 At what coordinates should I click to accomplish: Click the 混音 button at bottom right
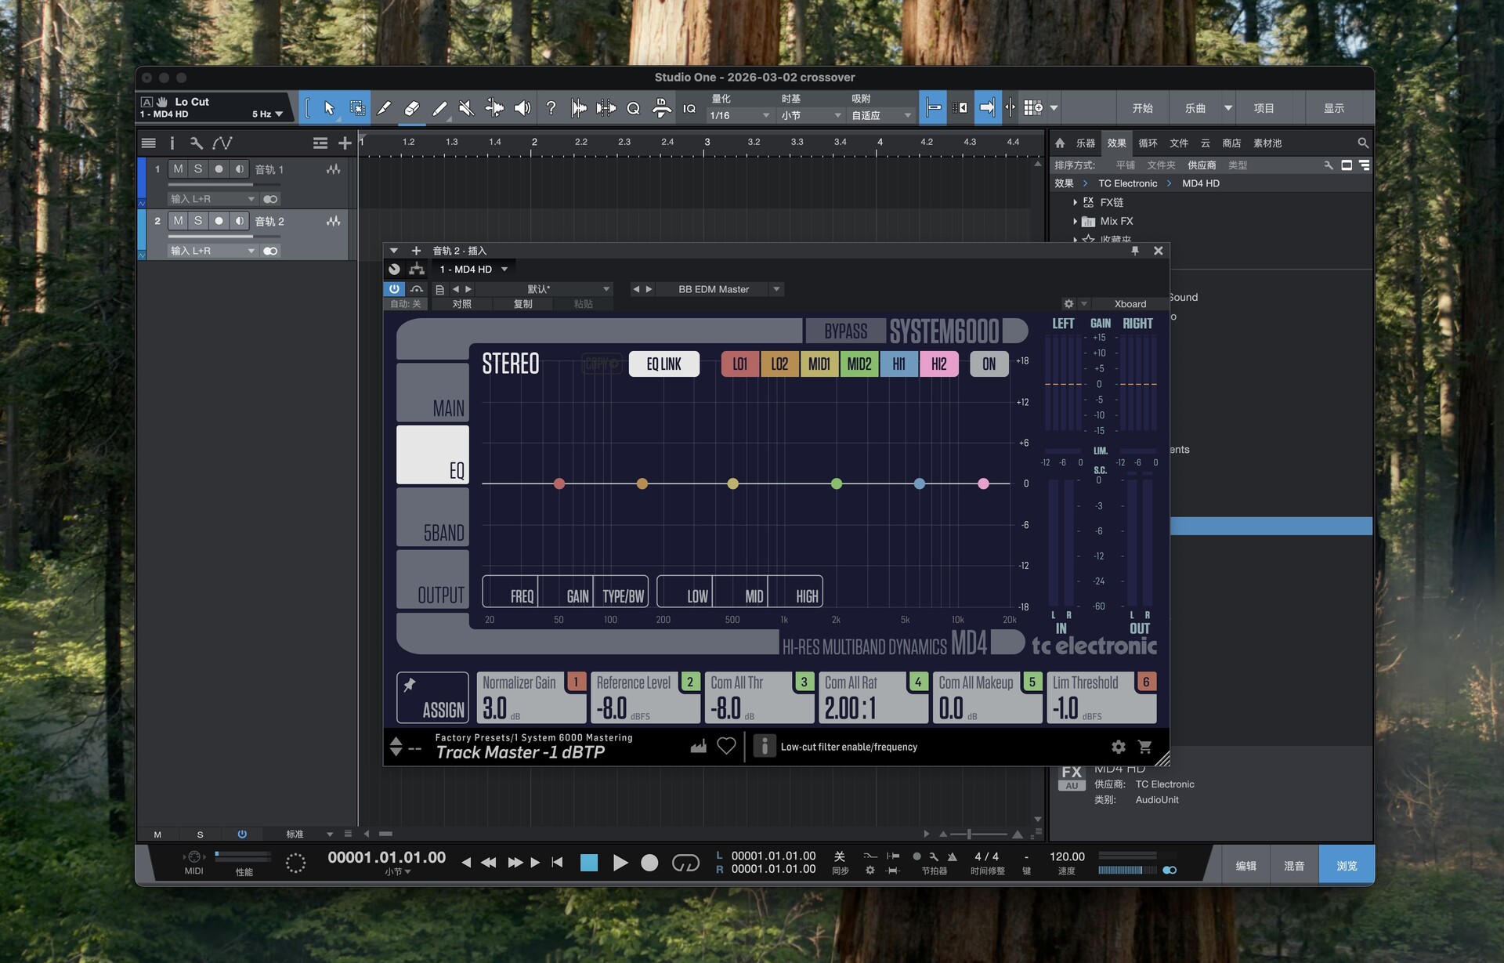(1293, 865)
